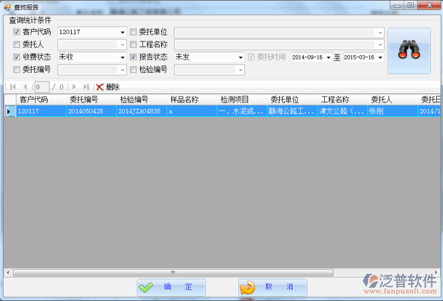Enable the 检验编号 checkbox

pyautogui.click(x=134, y=69)
